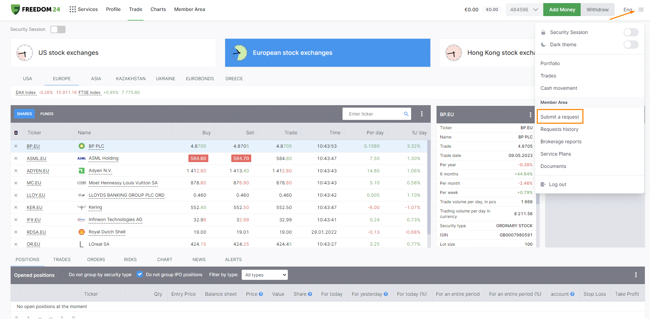Click the Royal Dutch Shell logo icon

[x=82, y=232]
